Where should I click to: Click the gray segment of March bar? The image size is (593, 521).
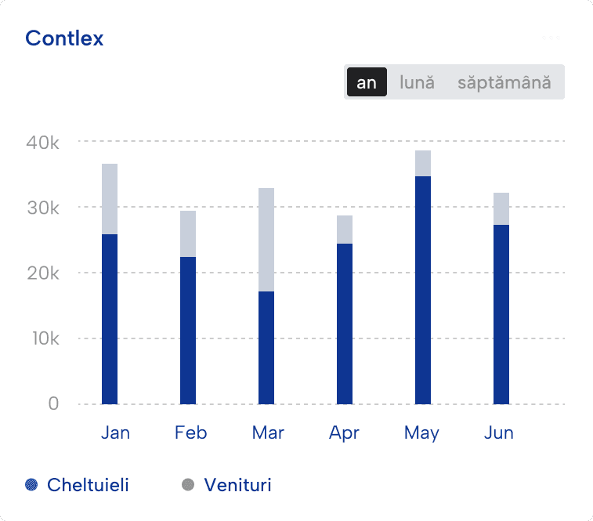click(x=266, y=240)
